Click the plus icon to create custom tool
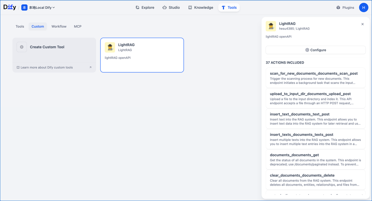 (22, 47)
